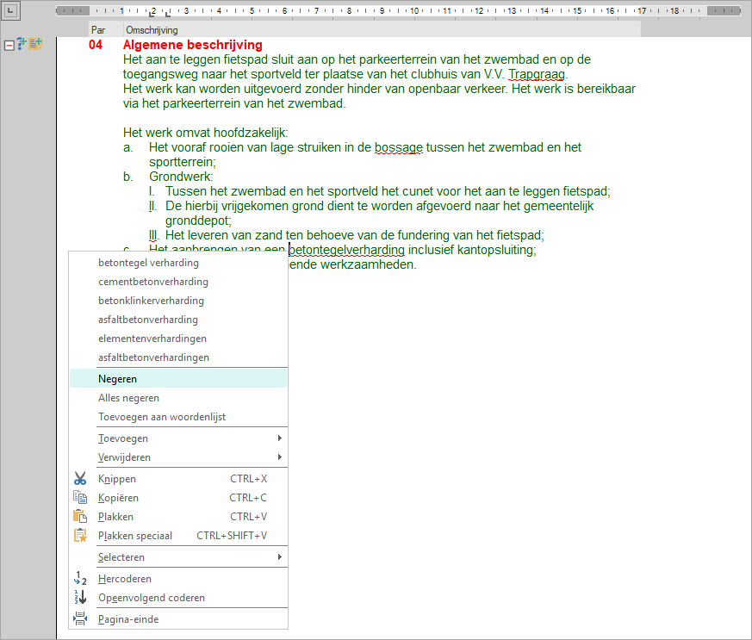Expand the Verwijderen submenu arrow
752x640 pixels.
pyautogui.click(x=280, y=457)
